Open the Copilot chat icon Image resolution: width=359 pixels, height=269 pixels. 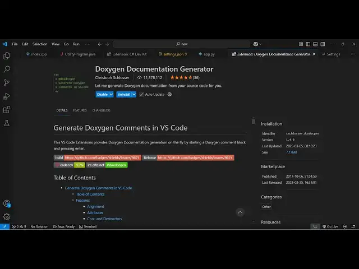click(x=256, y=44)
